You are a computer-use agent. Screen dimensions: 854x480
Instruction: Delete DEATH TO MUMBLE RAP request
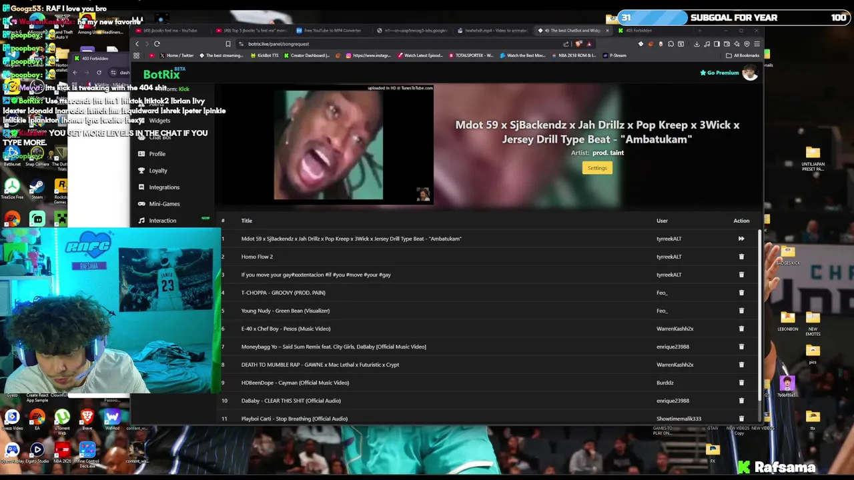(741, 365)
